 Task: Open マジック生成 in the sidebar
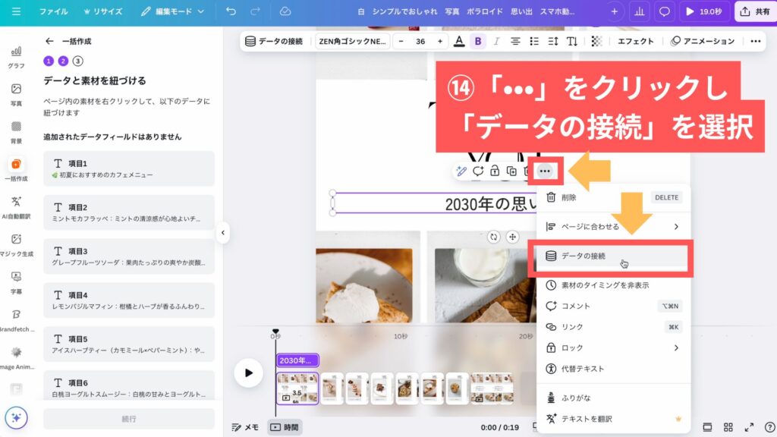pyautogui.click(x=16, y=245)
